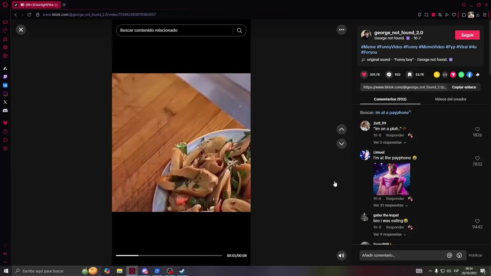Save video with bookmark icon
The image size is (491, 276).
[410, 74]
